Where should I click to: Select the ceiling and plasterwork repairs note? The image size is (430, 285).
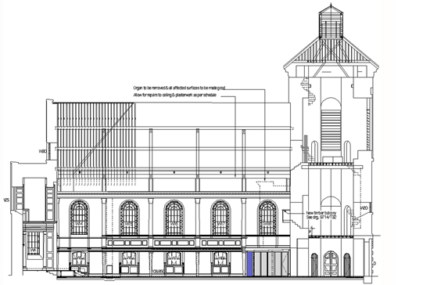[175, 96]
